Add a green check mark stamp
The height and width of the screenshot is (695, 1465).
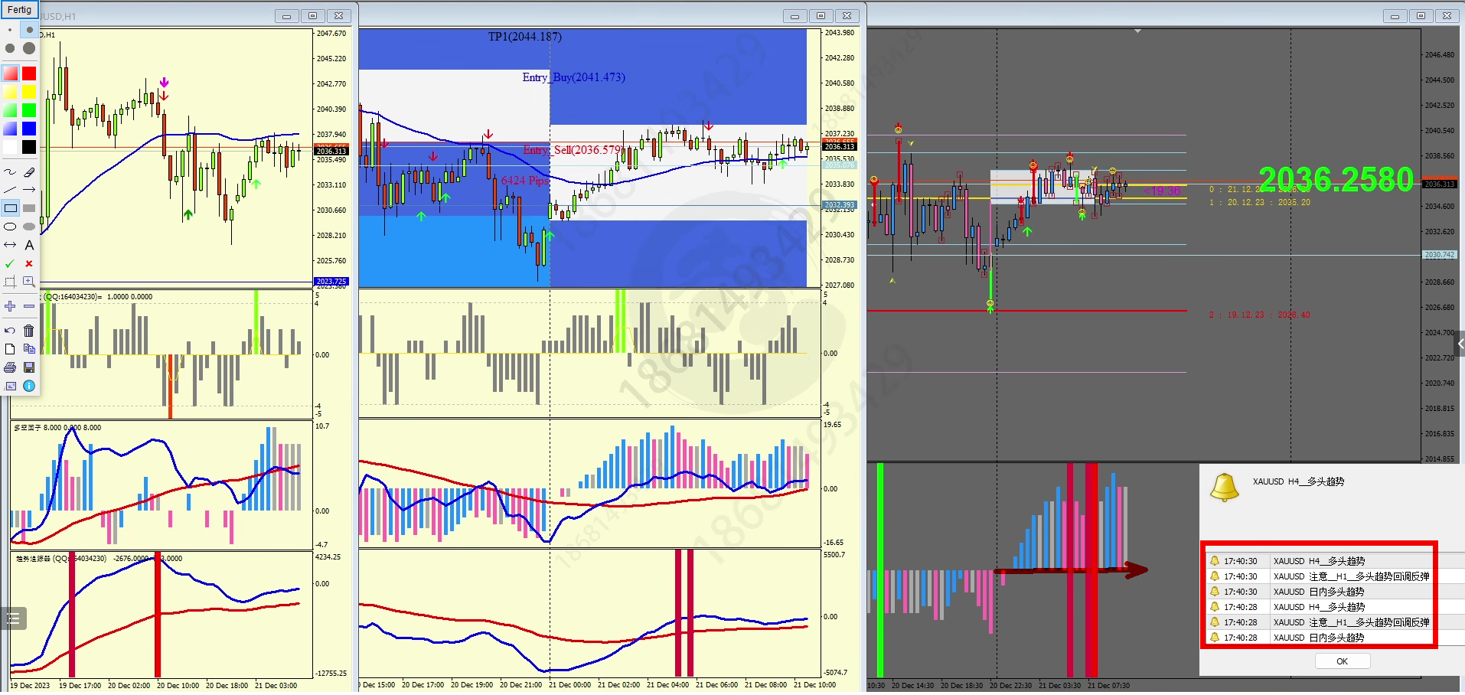[x=10, y=263]
